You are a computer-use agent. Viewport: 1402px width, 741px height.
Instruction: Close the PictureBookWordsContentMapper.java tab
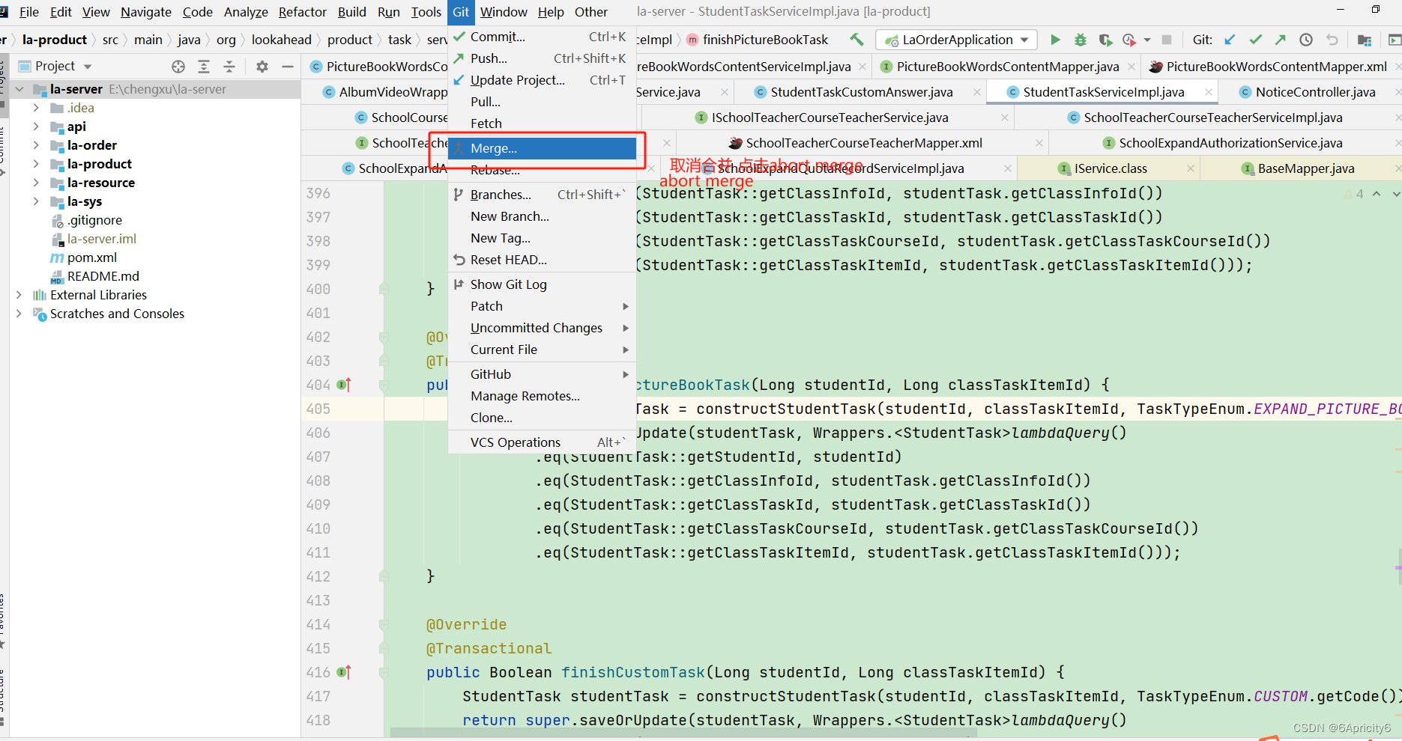(x=1131, y=67)
